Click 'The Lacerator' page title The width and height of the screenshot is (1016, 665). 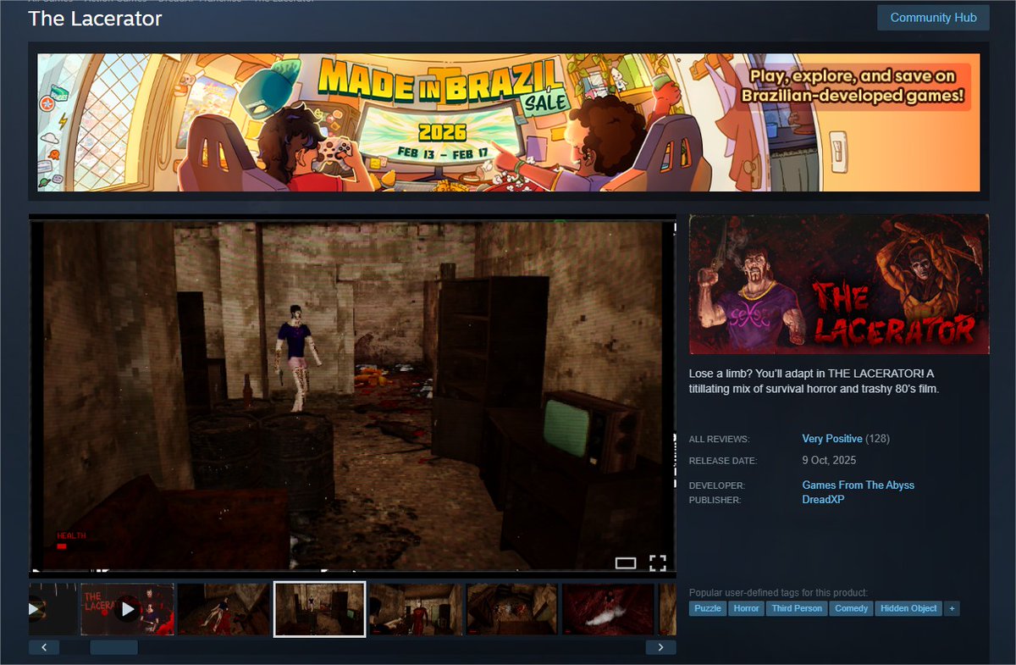coord(95,19)
